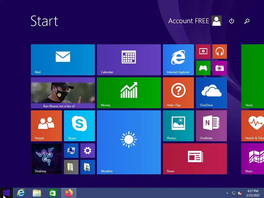Open the People tile
This screenshot has height=198, width=264.
[46, 126]
